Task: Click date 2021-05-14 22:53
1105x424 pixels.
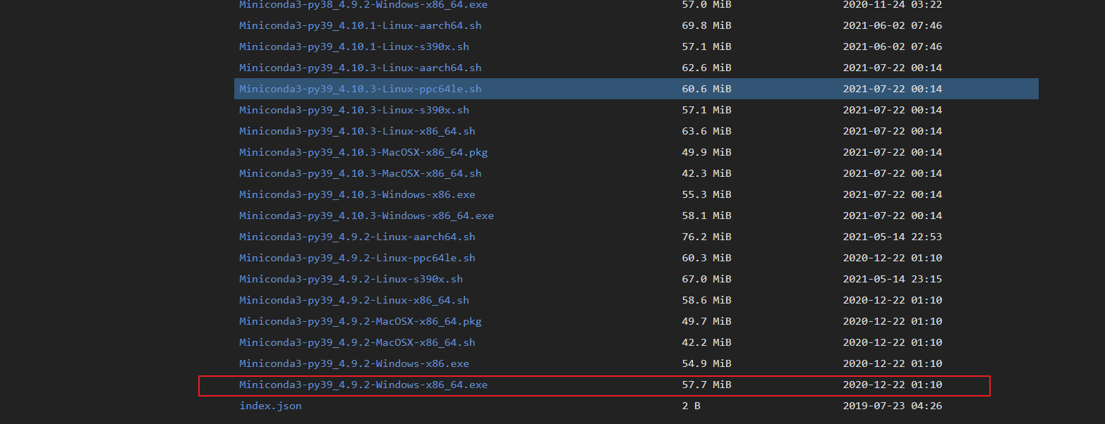Action: 893,237
